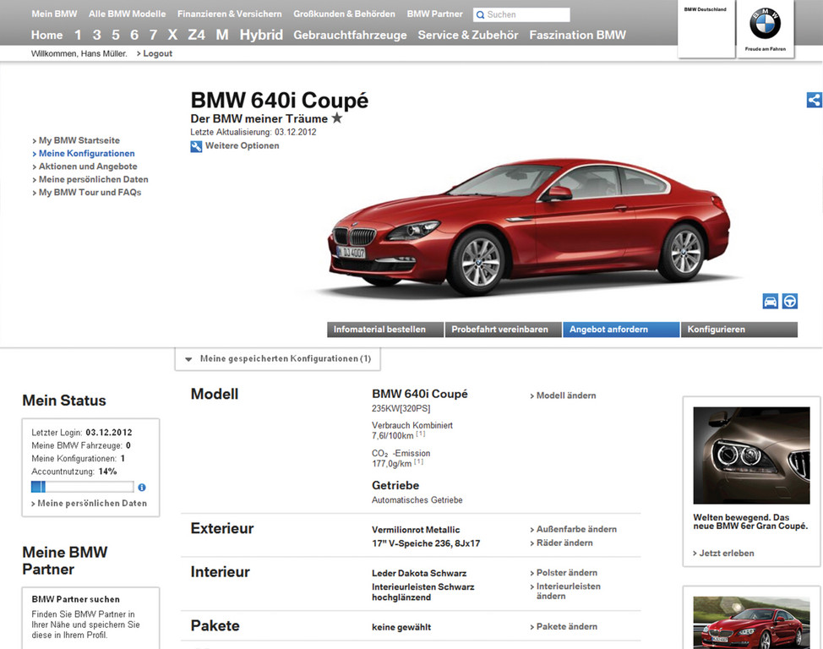Open Gebrauchtfahrzeuge nav item
Viewport: 823px width, 649px height.
[x=350, y=35]
